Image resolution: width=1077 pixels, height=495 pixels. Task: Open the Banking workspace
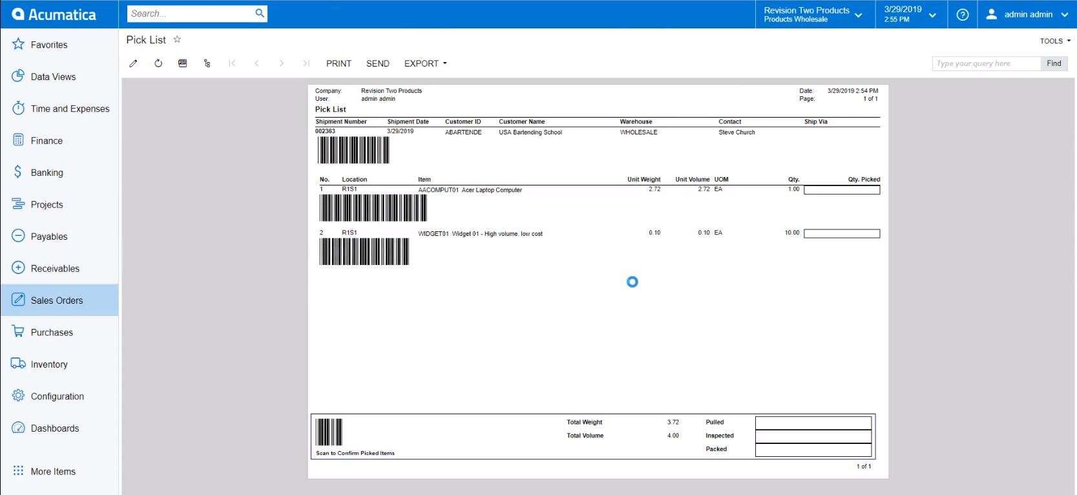click(x=59, y=173)
